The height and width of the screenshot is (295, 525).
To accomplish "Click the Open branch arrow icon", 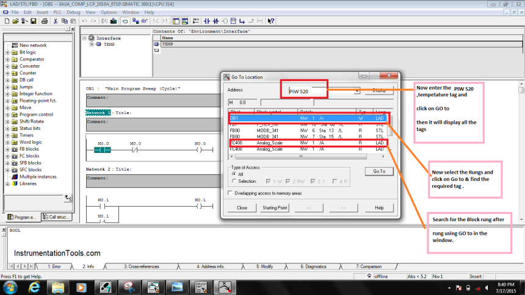I will click(x=242, y=21).
